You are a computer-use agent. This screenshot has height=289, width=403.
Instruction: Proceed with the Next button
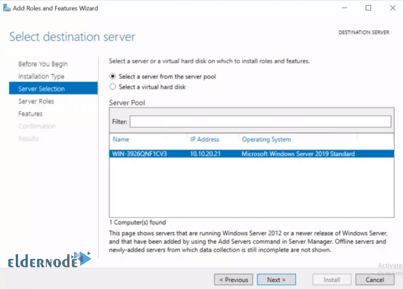click(x=276, y=279)
